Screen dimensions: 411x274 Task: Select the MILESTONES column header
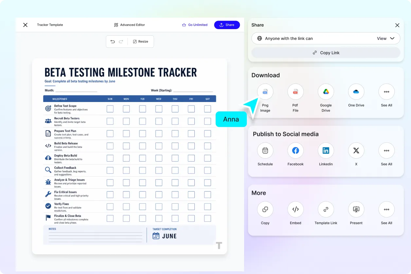[60, 99]
